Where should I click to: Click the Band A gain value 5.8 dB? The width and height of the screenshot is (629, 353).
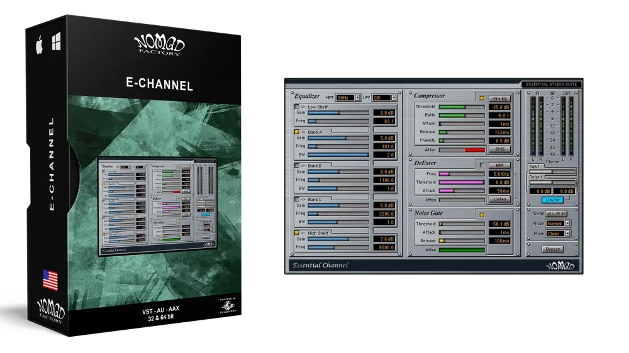384,138
